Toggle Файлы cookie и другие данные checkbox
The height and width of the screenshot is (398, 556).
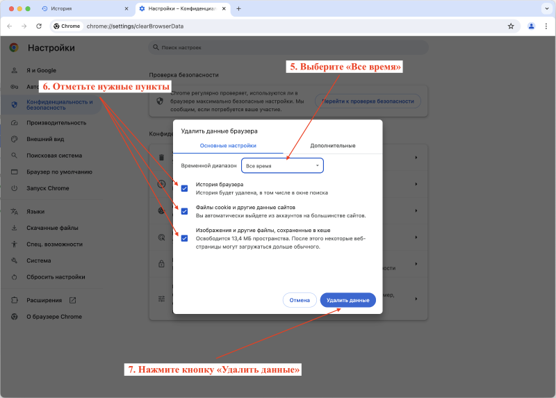[184, 211]
